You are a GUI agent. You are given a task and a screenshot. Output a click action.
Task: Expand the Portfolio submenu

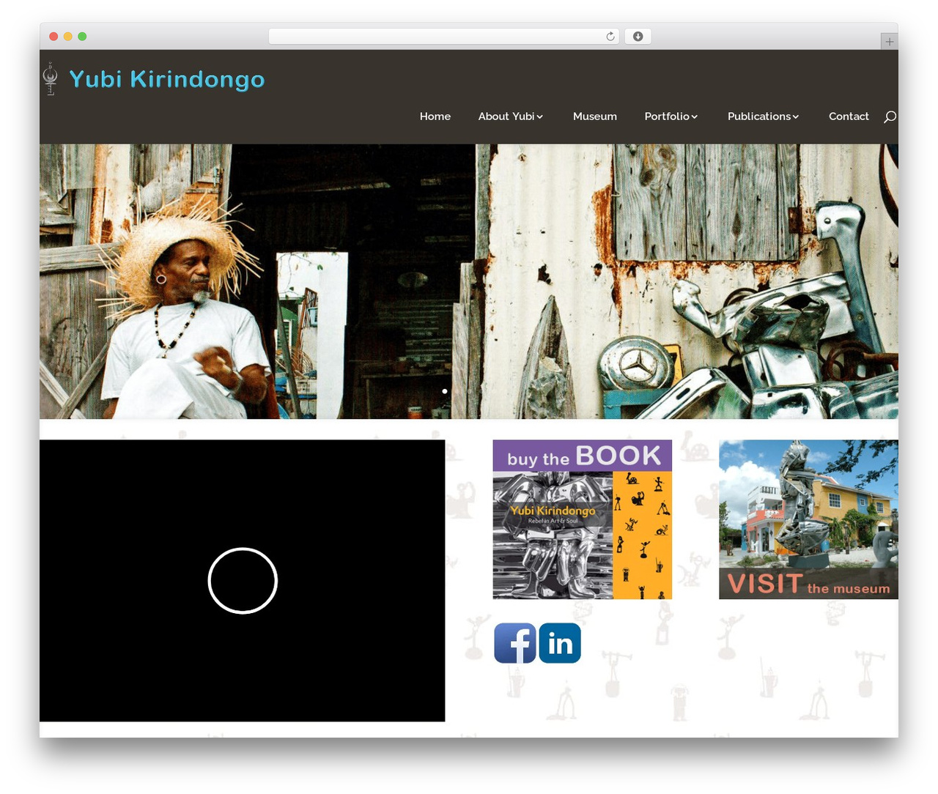(x=671, y=116)
